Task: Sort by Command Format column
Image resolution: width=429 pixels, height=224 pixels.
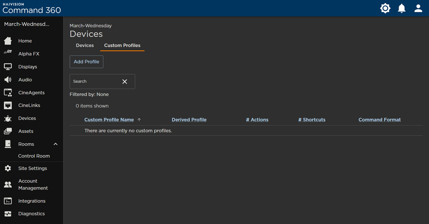Action: [x=379, y=120]
